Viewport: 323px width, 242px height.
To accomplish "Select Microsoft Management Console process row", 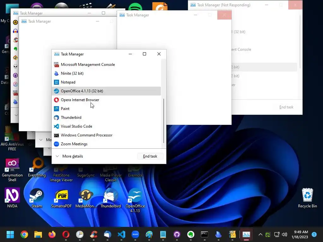I will (x=106, y=65).
